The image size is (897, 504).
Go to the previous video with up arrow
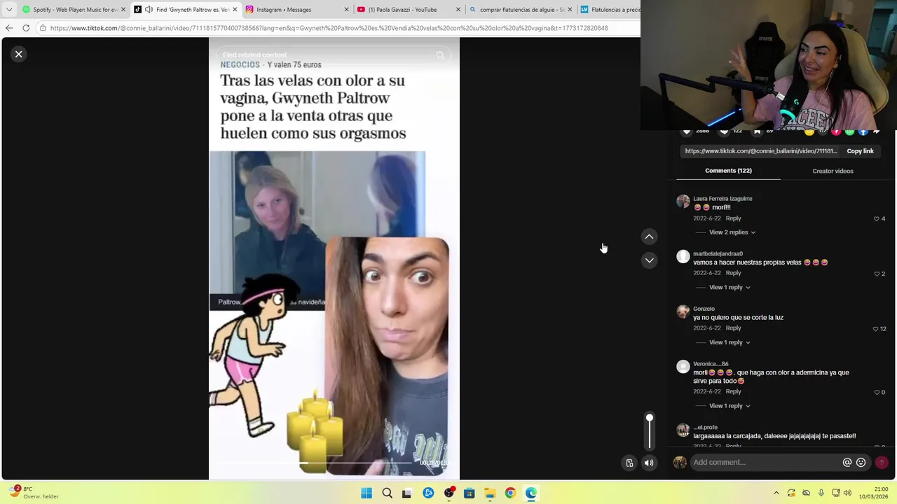649,237
